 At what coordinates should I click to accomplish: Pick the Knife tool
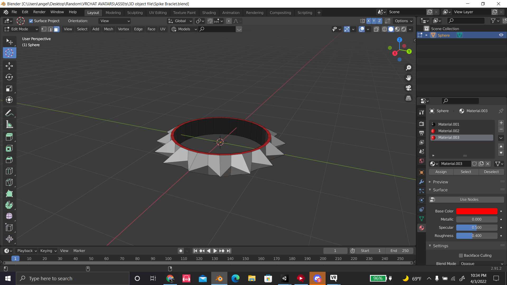pyautogui.click(x=9, y=182)
